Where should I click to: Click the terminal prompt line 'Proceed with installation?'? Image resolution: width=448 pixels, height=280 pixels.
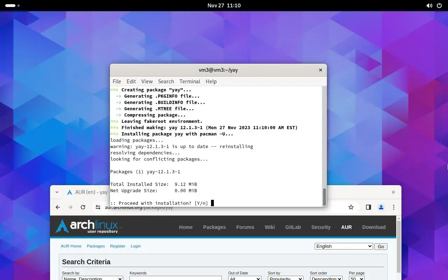[159, 203]
